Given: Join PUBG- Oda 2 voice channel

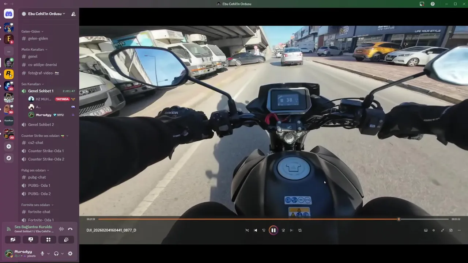Looking at the screenshot, I should [x=49, y=194].
